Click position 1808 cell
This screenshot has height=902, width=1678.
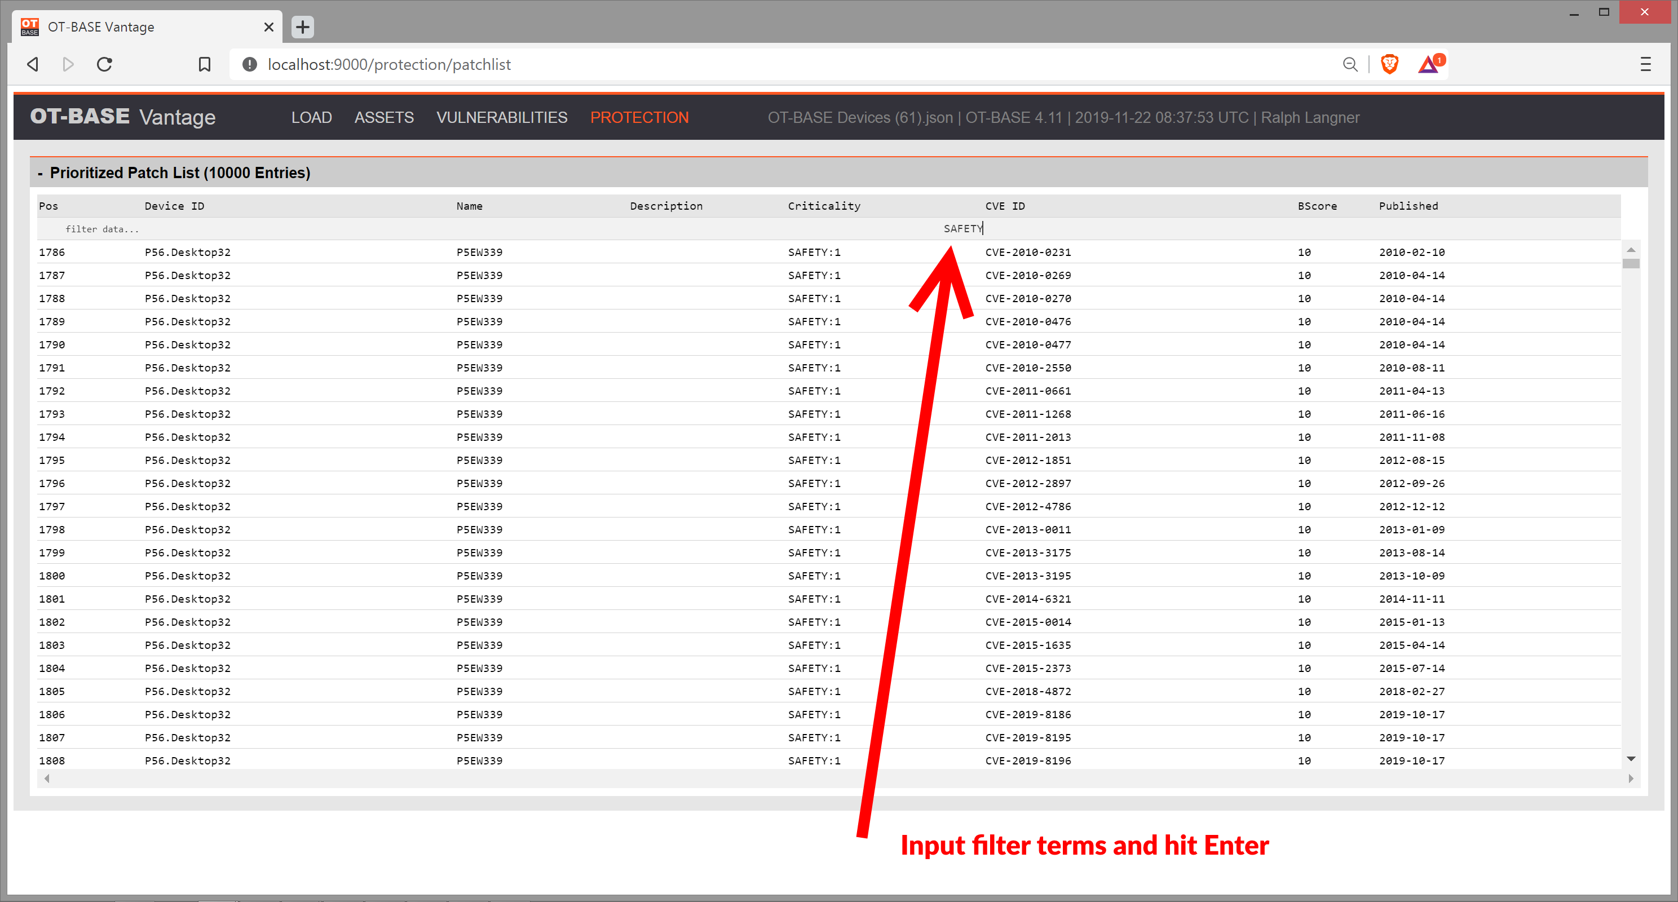pyautogui.click(x=52, y=760)
